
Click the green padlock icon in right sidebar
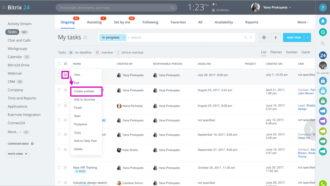323,101
